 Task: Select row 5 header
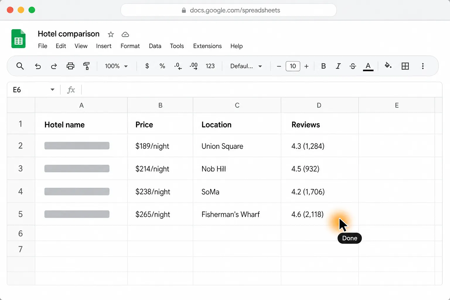[21, 214]
